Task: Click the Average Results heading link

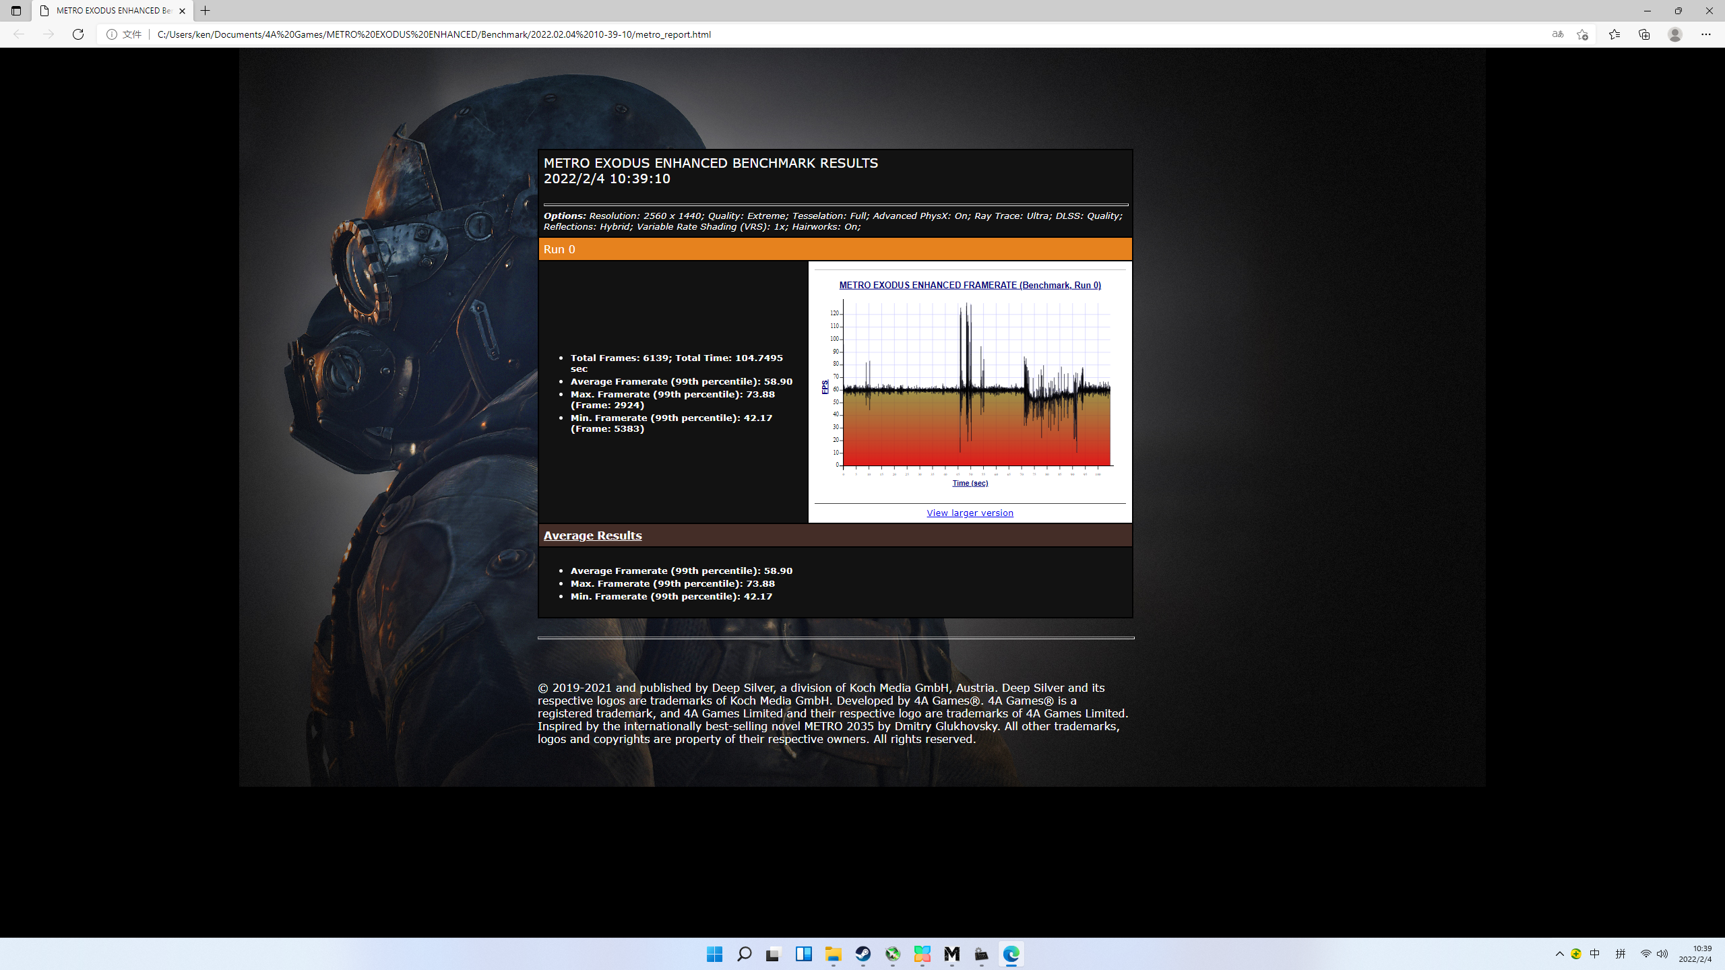Action: point(592,536)
